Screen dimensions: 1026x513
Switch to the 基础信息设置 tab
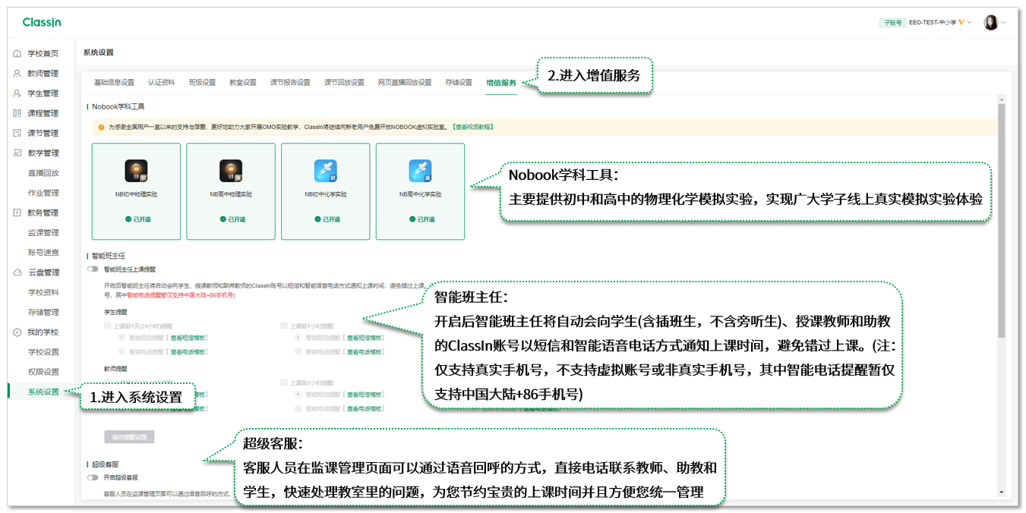pos(114,83)
